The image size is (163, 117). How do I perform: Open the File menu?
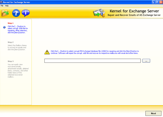[x=2, y=6]
